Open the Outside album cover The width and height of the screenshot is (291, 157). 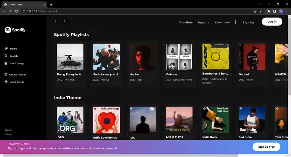[x=179, y=57]
